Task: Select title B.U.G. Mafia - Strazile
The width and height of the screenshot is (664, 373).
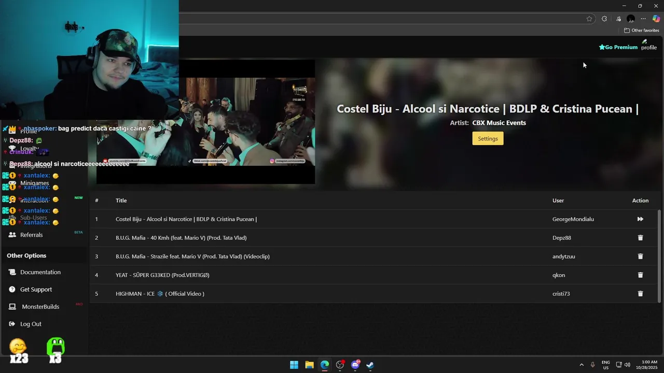Action: (x=192, y=256)
